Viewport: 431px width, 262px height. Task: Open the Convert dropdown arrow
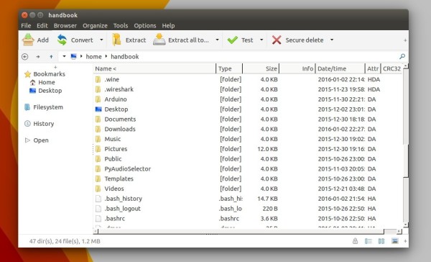point(101,40)
